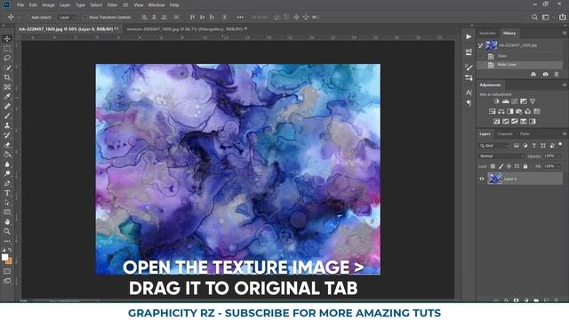
Task: Select the Hand tool
Action: coord(7,221)
